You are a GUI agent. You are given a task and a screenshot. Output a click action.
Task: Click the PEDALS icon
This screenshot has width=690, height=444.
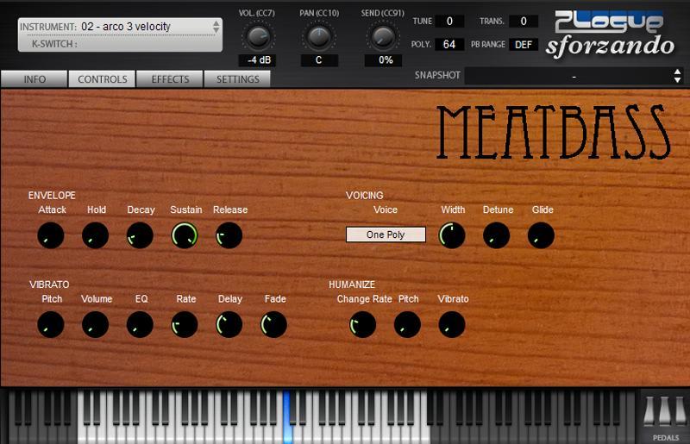point(665,416)
